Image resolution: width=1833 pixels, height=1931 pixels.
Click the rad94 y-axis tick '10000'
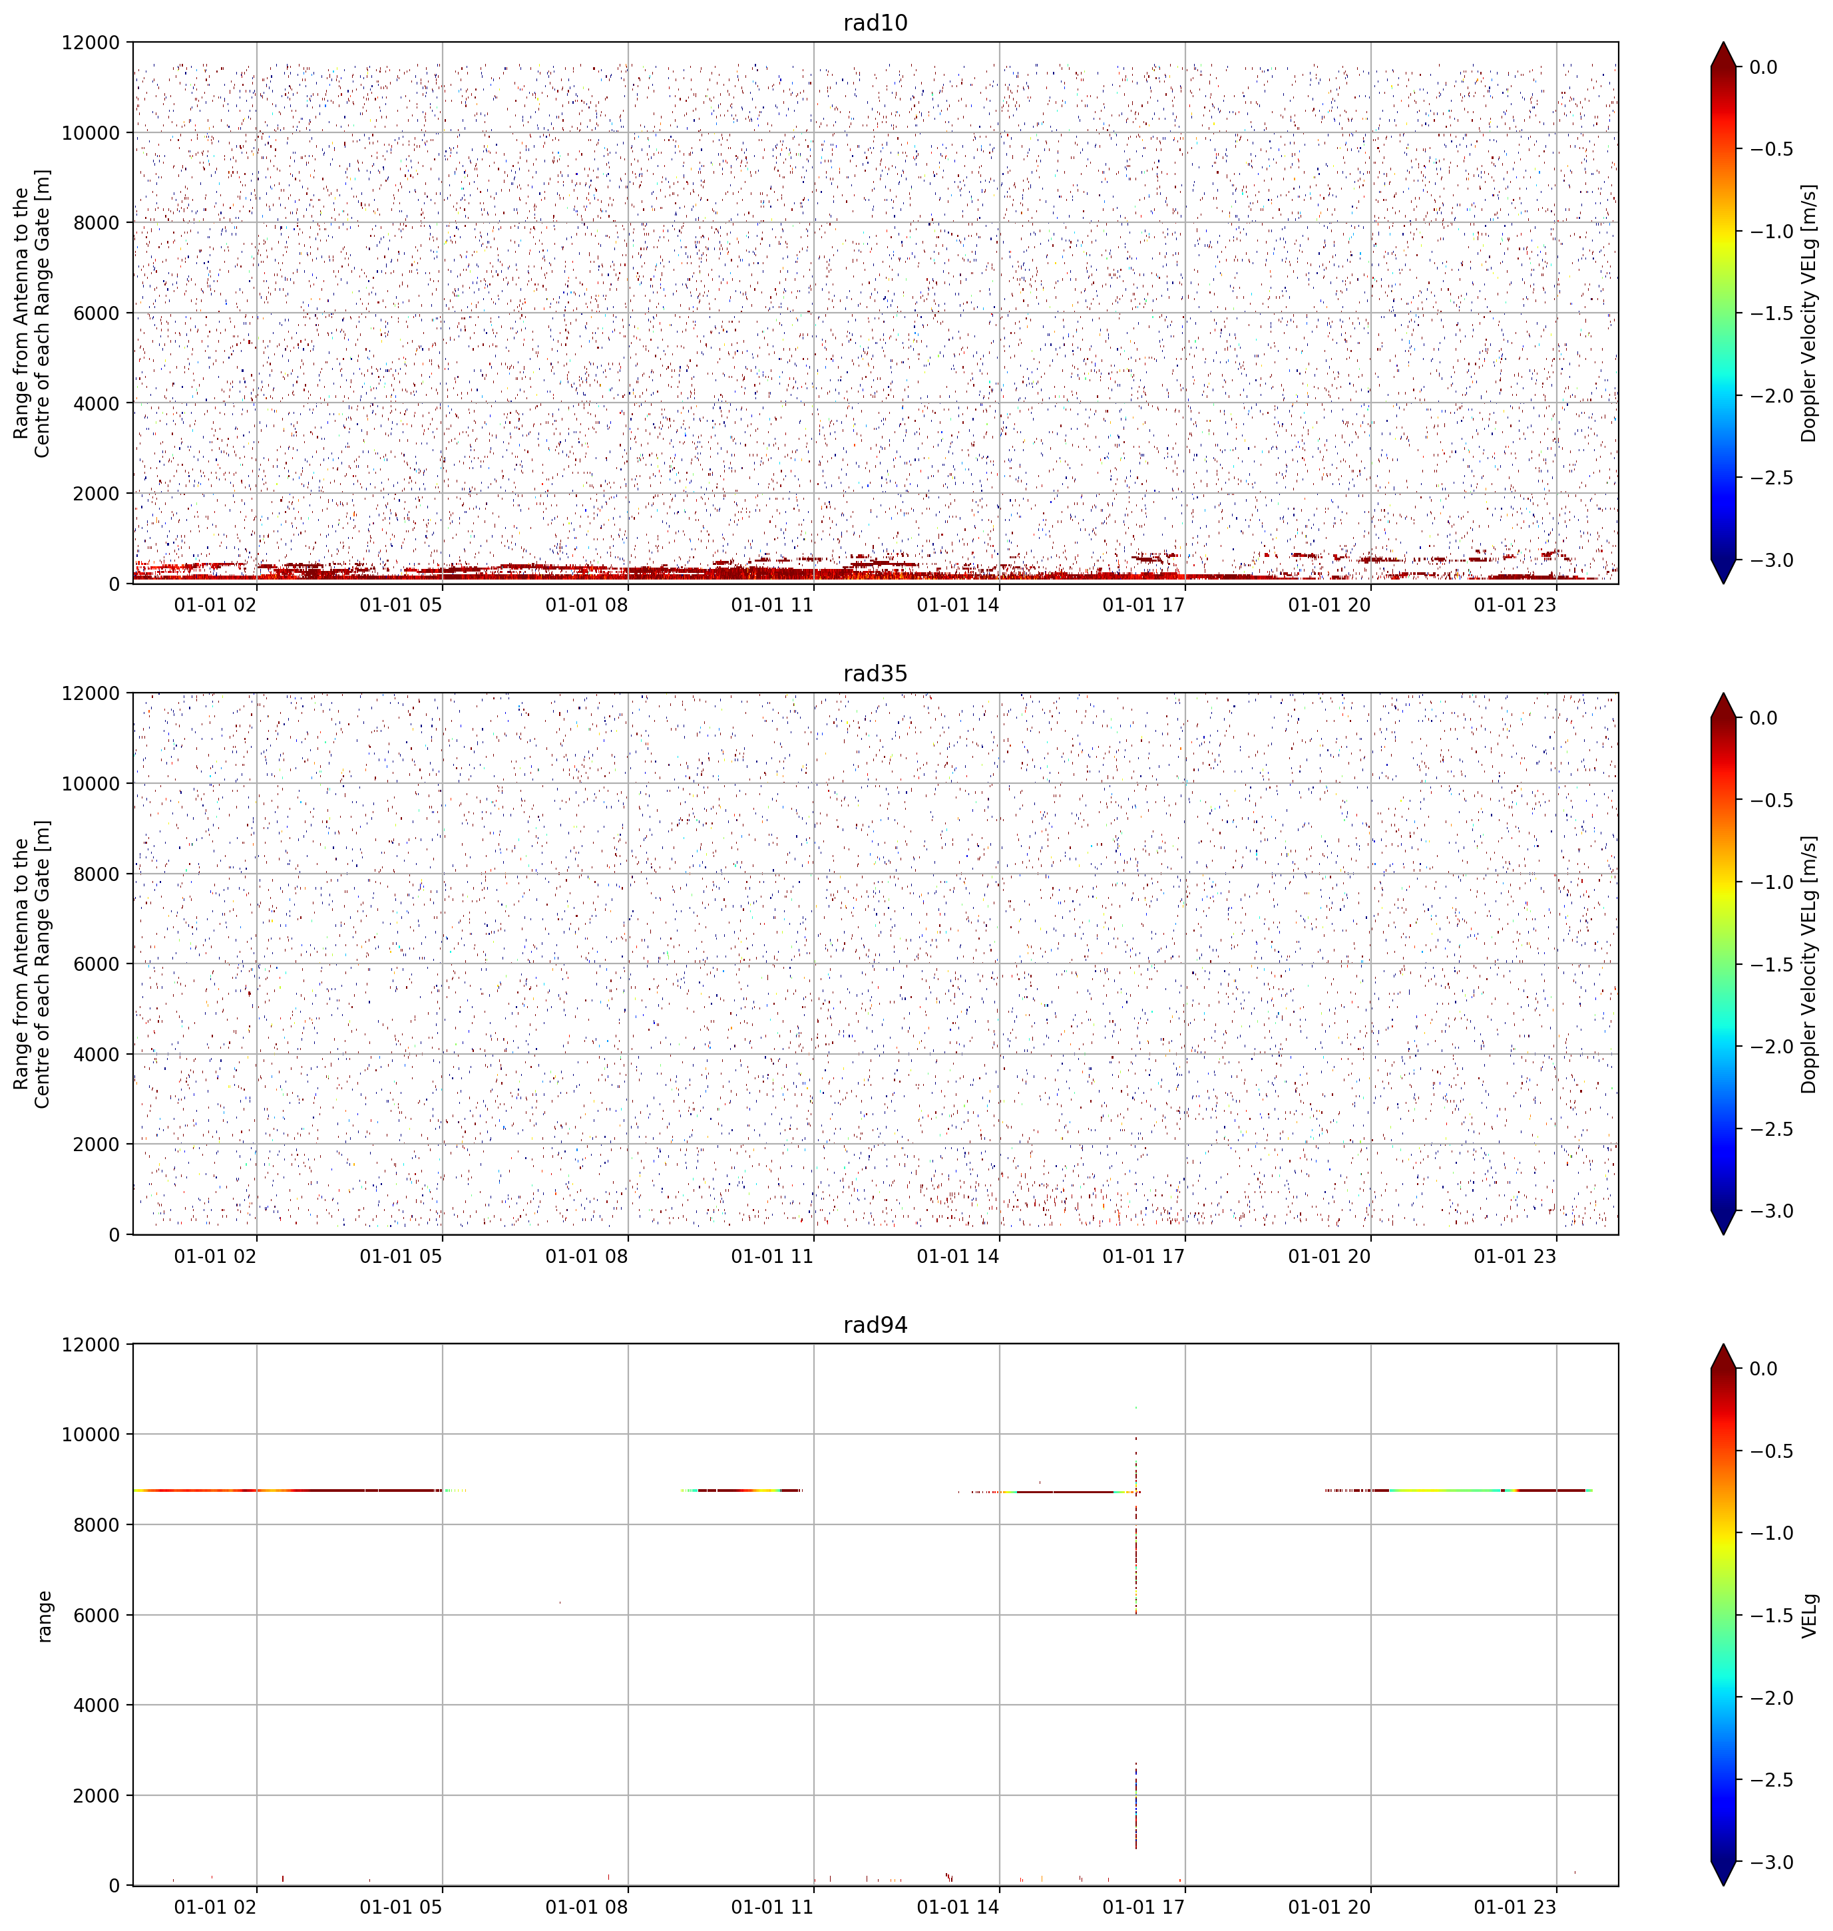91,1435
